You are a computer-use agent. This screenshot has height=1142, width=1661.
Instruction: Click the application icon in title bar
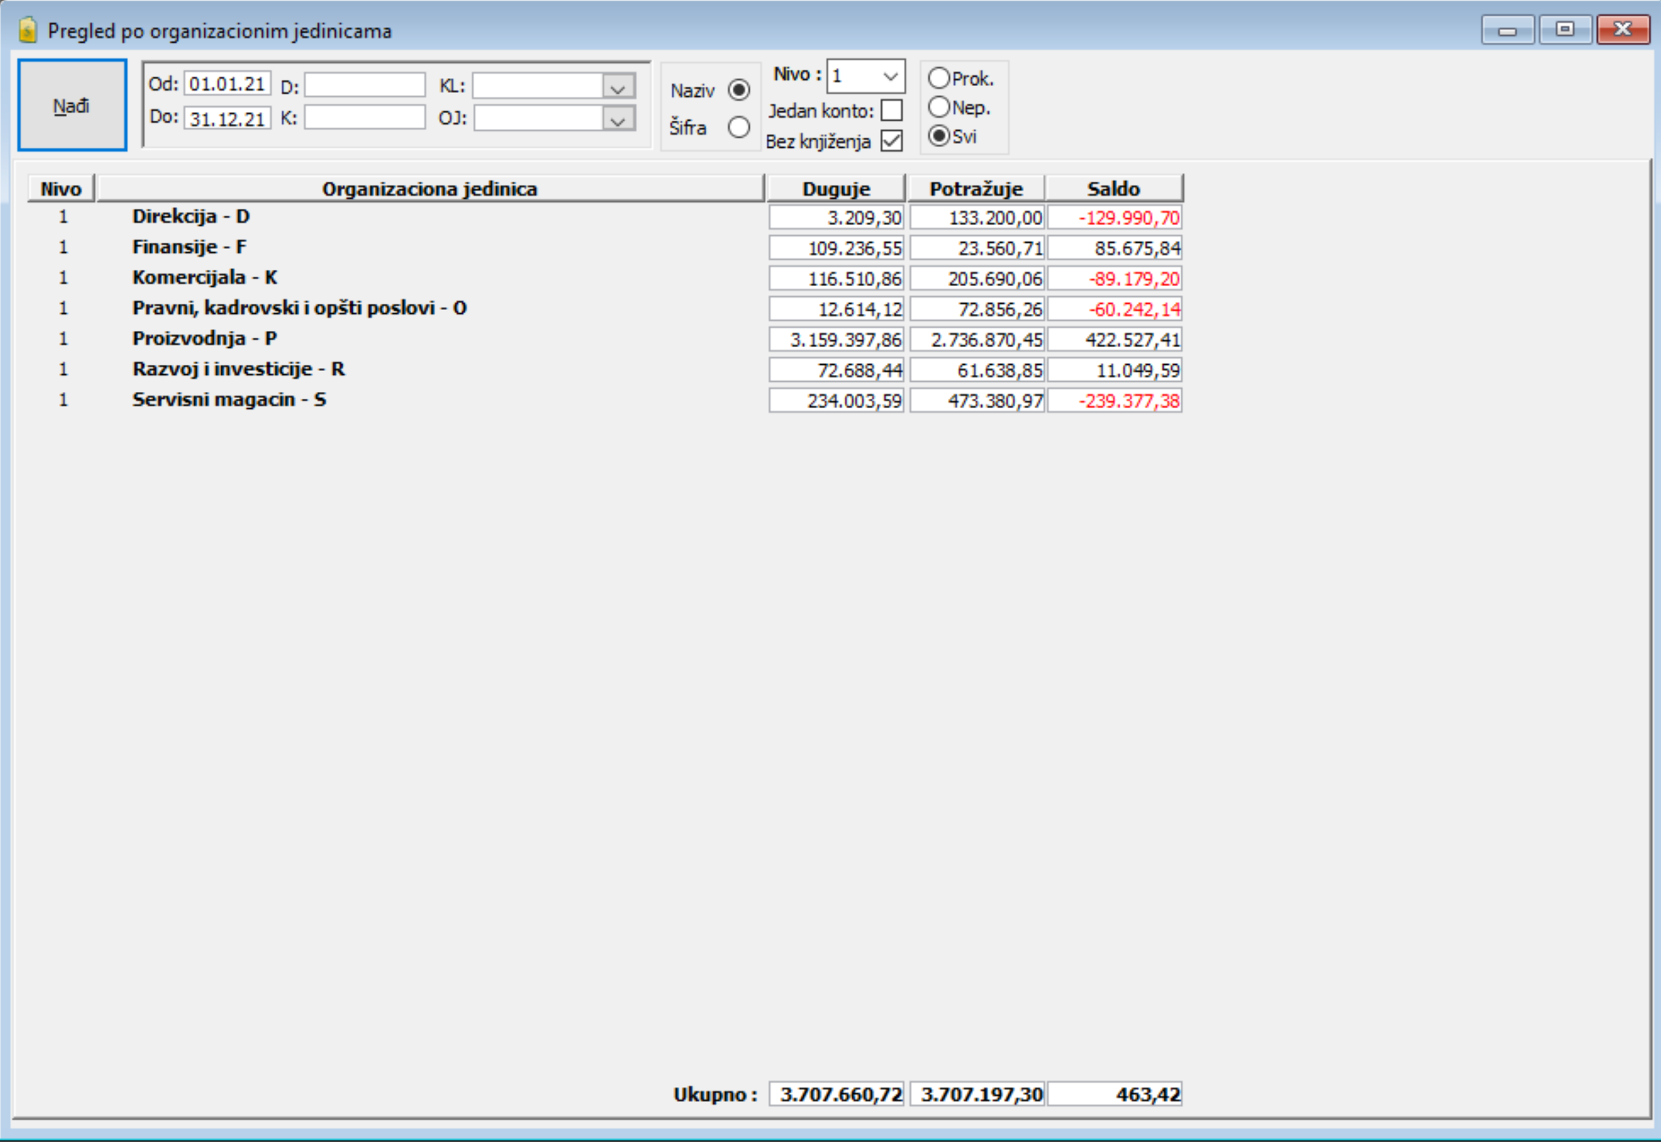[28, 30]
